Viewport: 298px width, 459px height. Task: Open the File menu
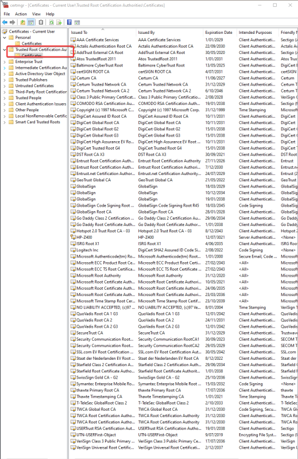pos(7,14)
